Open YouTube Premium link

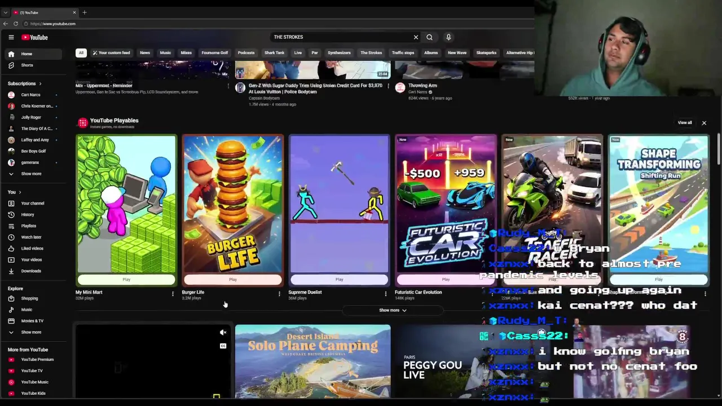(x=34, y=359)
